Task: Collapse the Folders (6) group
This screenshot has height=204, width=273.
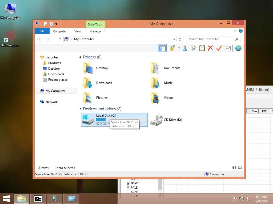Action: pos(80,57)
